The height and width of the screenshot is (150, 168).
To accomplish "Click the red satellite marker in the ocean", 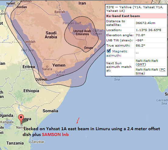I will pos(78,120).
